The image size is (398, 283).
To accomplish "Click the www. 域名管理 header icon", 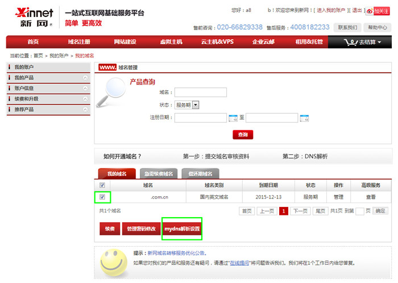I will point(107,67).
